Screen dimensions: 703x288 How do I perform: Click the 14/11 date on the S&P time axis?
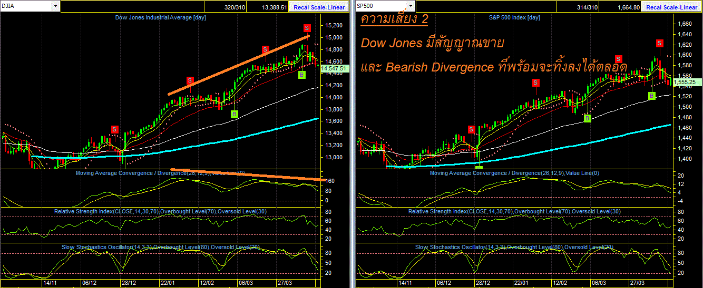coord(406,283)
